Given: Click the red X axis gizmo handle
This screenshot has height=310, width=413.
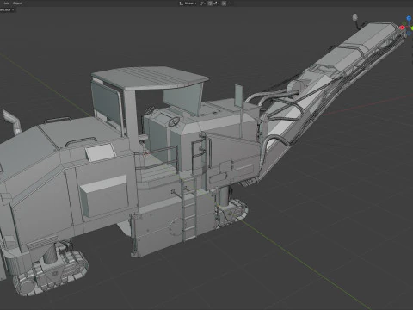Looking at the screenshot, I should pos(402,28).
